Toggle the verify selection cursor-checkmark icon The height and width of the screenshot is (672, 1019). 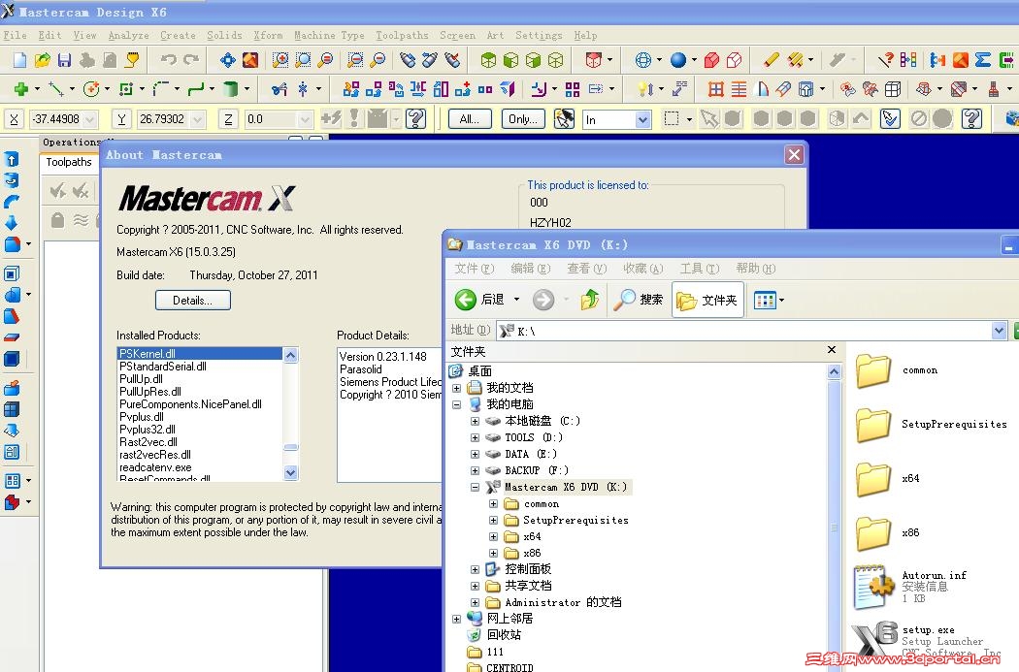(890, 119)
